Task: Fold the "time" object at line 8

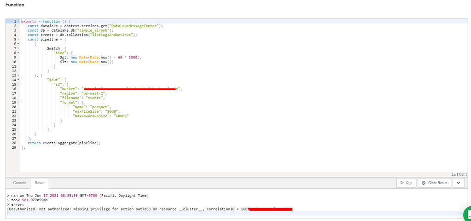Action: [x=18, y=52]
